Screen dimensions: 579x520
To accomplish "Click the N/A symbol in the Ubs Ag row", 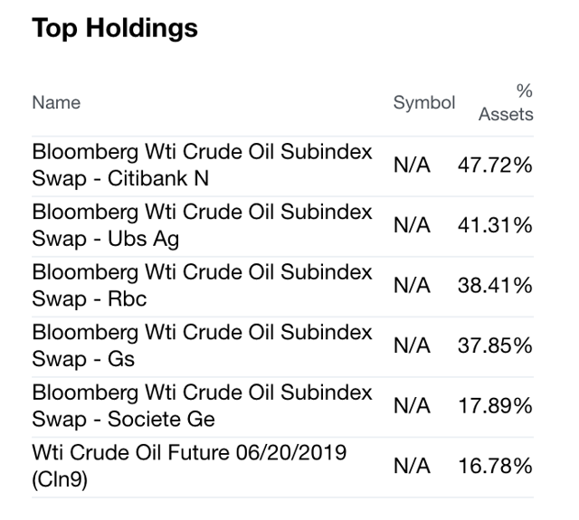I will tap(413, 226).
